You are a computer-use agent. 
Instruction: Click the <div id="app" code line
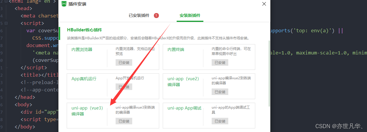point(39,112)
